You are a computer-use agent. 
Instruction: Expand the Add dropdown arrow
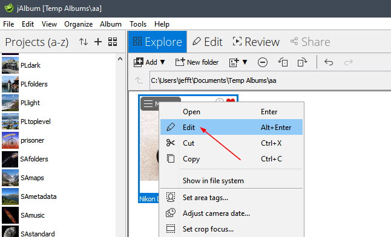(163, 62)
